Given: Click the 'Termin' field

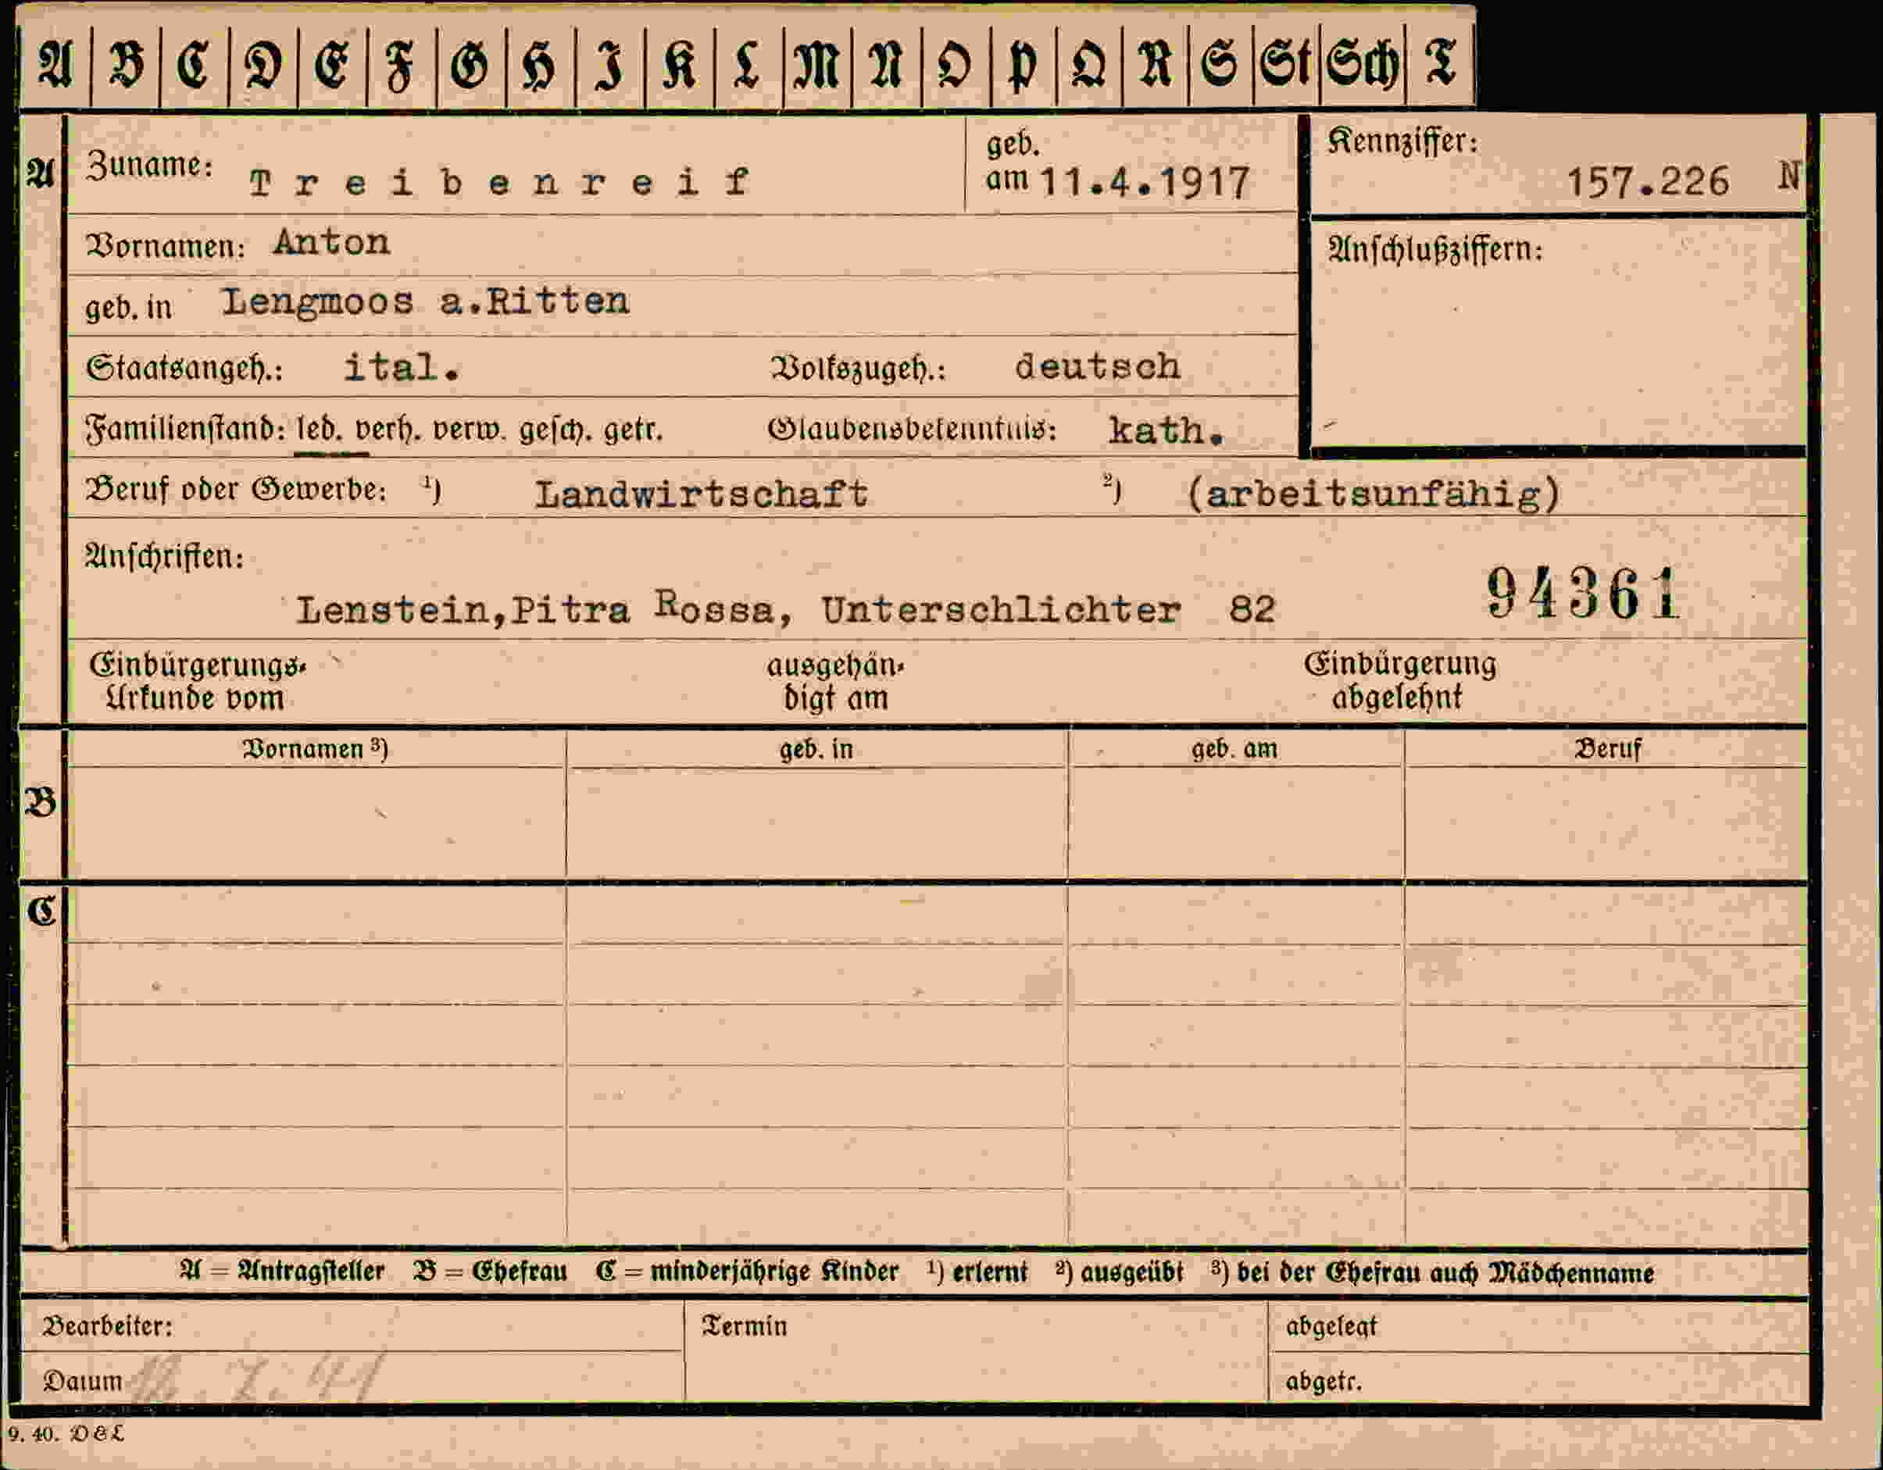Looking at the screenshot, I should 976,1351.
